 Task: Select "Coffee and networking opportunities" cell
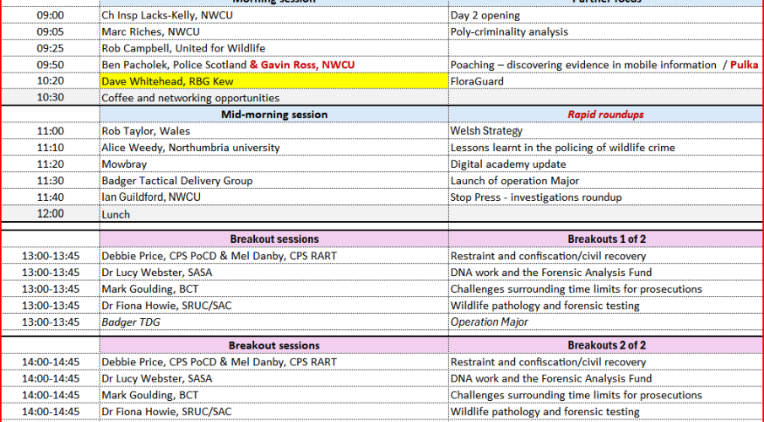[x=190, y=98]
